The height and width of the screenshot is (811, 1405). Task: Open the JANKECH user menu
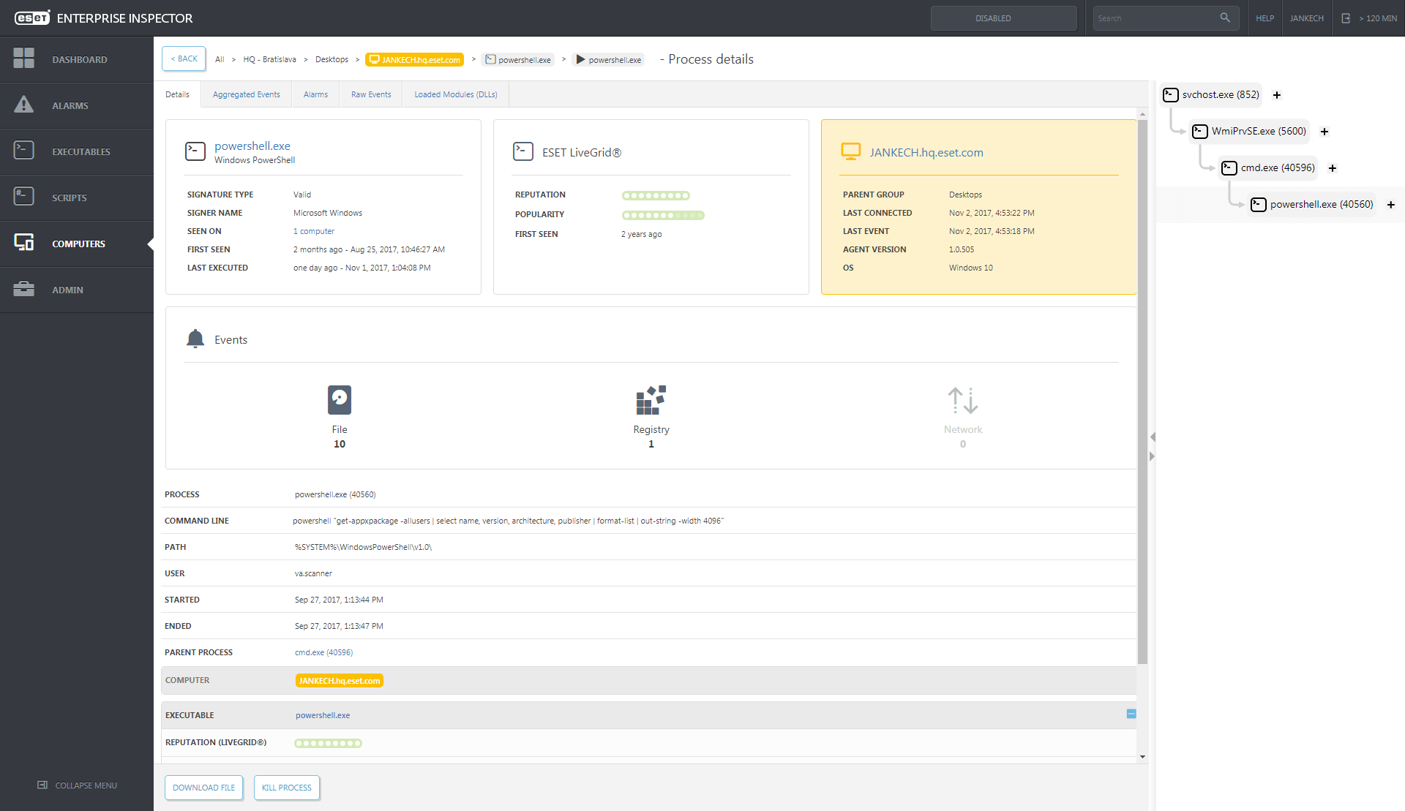click(x=1306, y=18)
